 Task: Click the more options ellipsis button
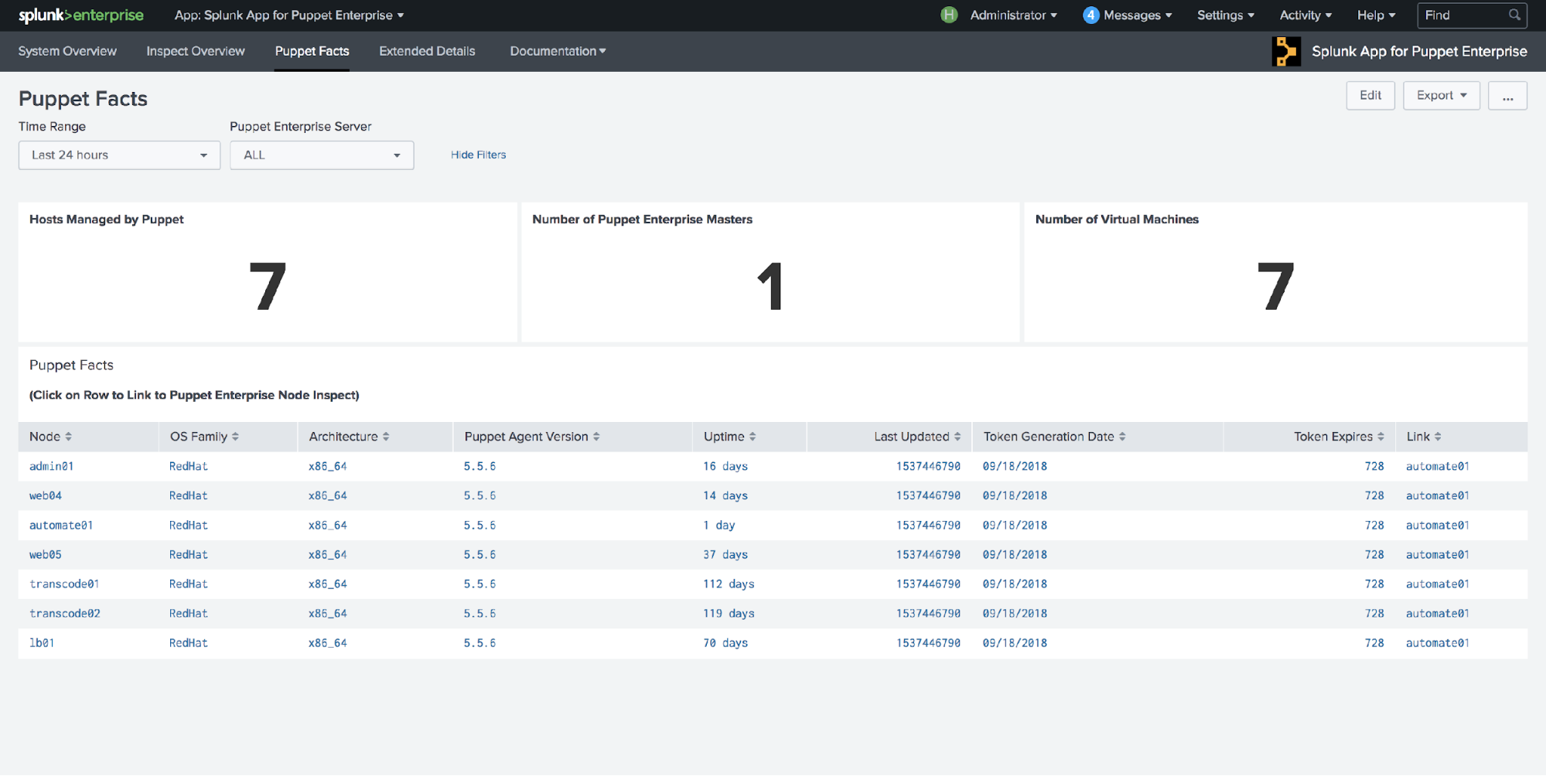1507,96
